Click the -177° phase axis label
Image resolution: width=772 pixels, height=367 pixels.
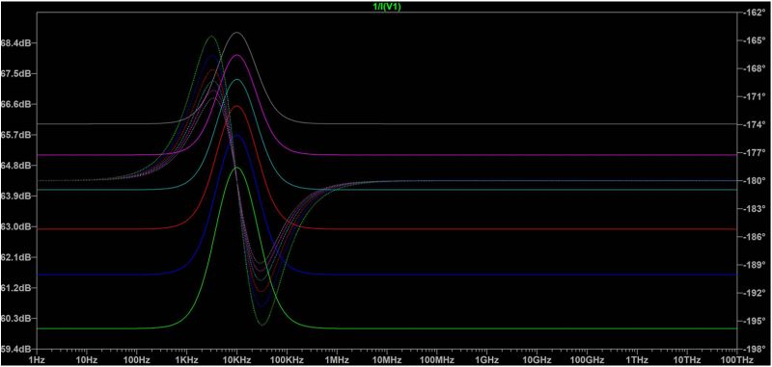coord(754,153)
